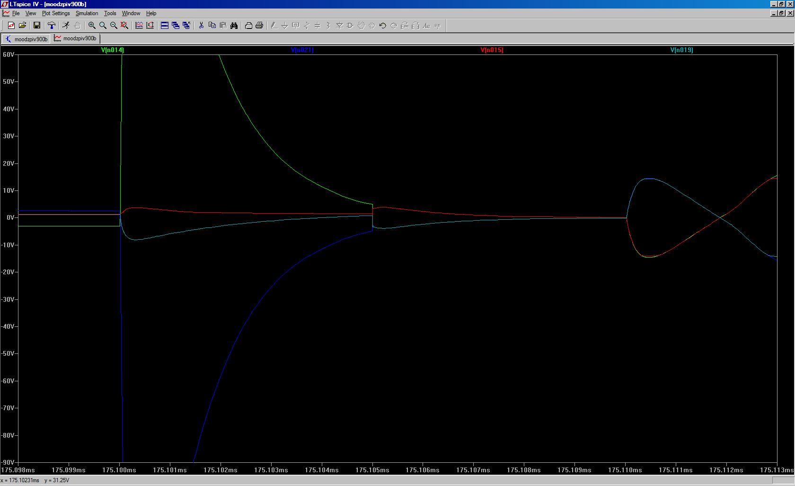Open the Plot Settings menu

coord(56,13)
